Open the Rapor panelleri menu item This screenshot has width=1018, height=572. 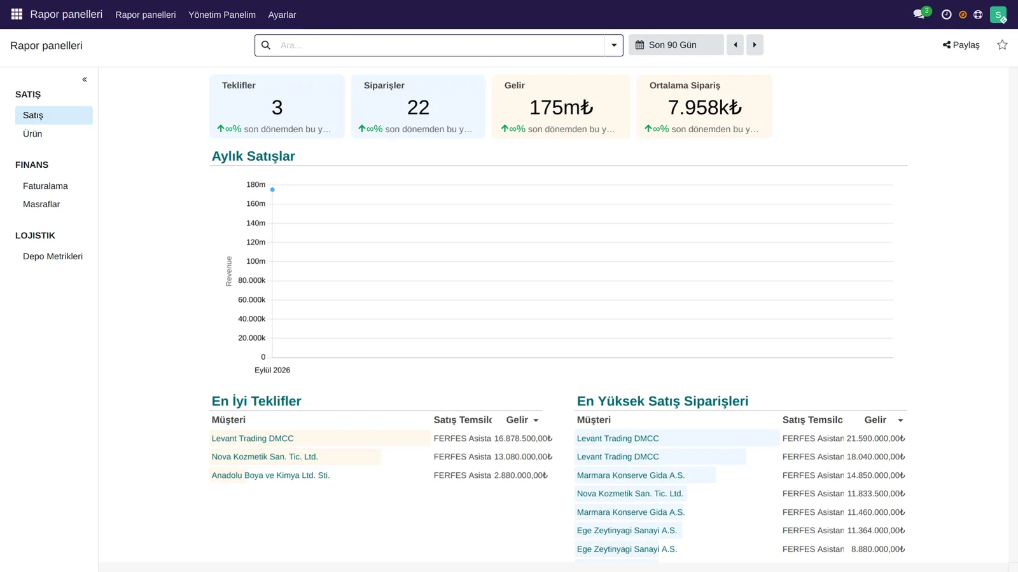click(146, 15)
